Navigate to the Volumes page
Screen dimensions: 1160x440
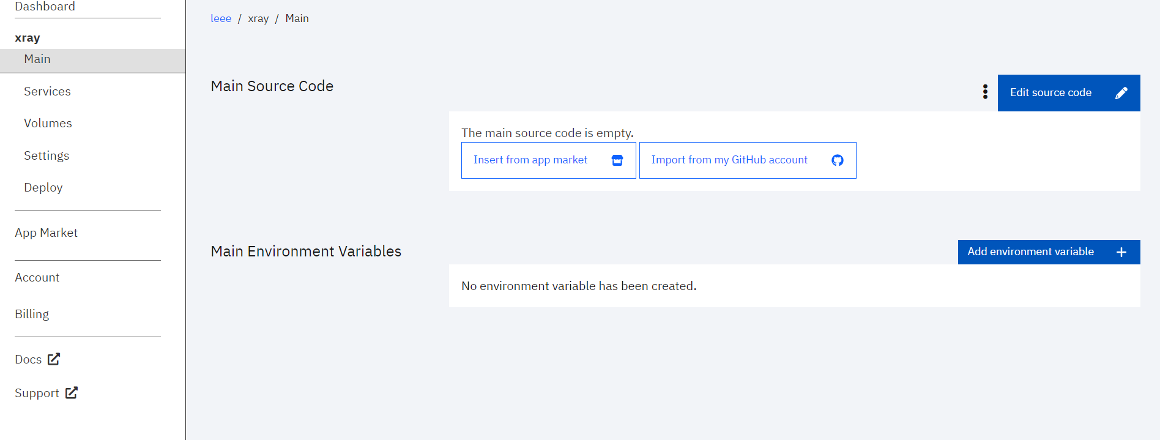[x=48, y=123]
